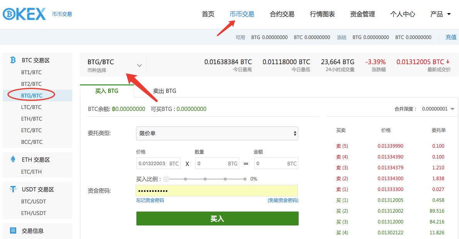Screen dimensions: 459x239
Task: Click the 价格 input field
Action: click(158, 164)
